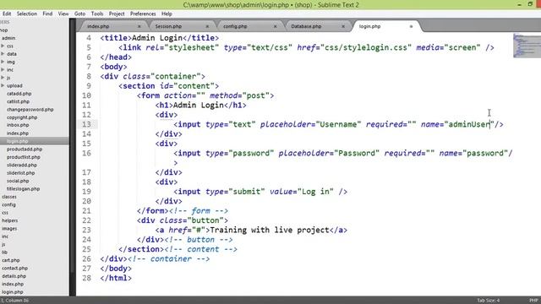Open the Help menu
This screenshot has width=541, height=304.
coord(167,14)
